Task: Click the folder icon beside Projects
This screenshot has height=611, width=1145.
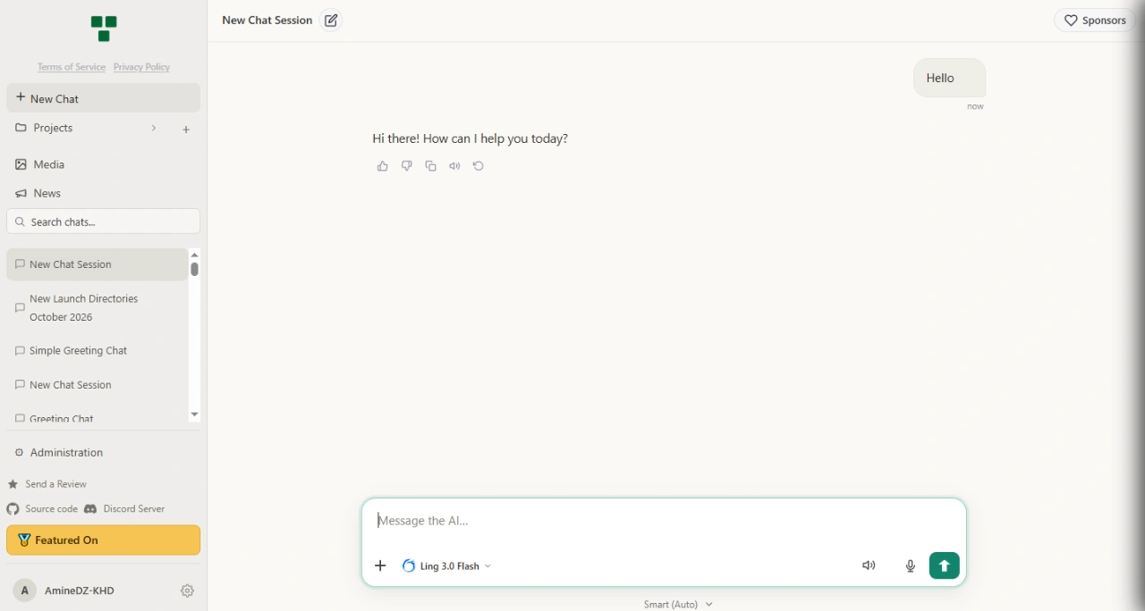Action: [x=21, y=129]
